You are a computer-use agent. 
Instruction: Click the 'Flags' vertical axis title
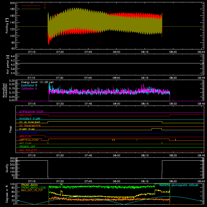(10, 129)
